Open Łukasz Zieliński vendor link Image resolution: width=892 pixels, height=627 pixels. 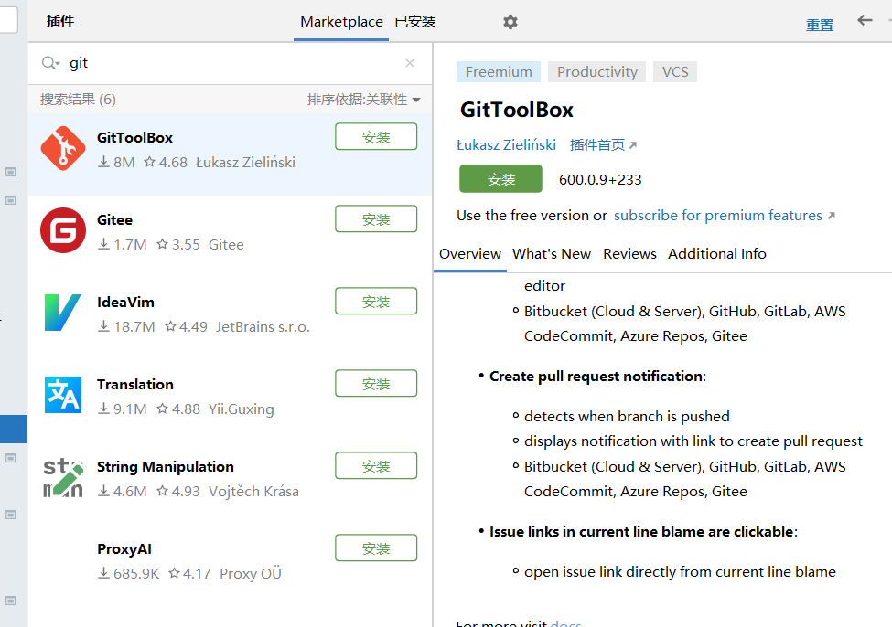click(506, 145)
